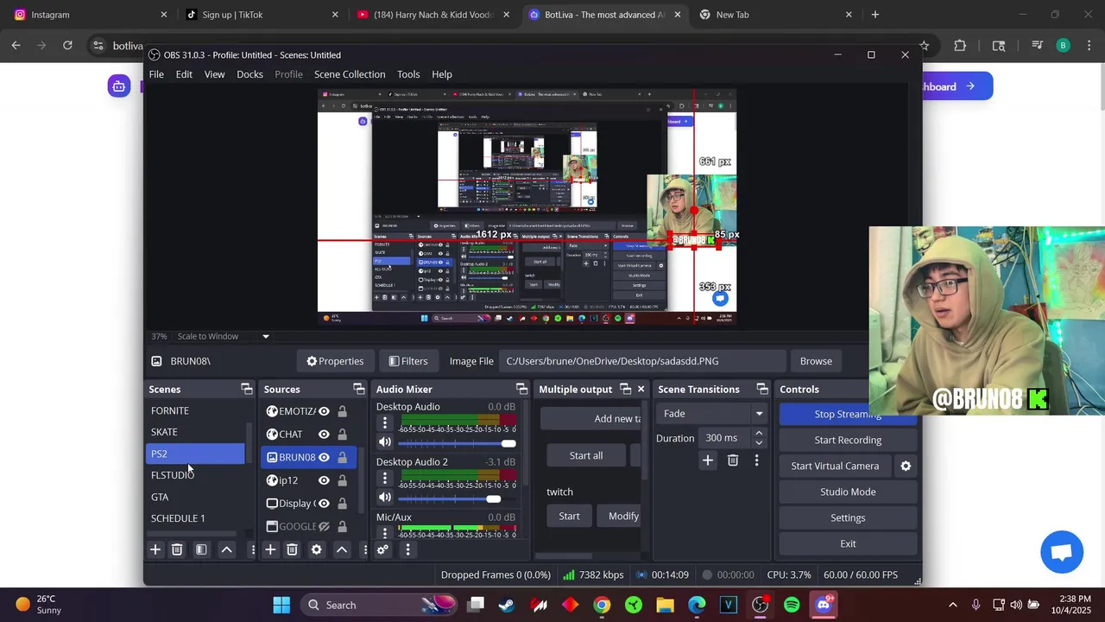Screen dimensions: 1105x622
Task: Open source Filters button
Action: click(x=407, y=361)
